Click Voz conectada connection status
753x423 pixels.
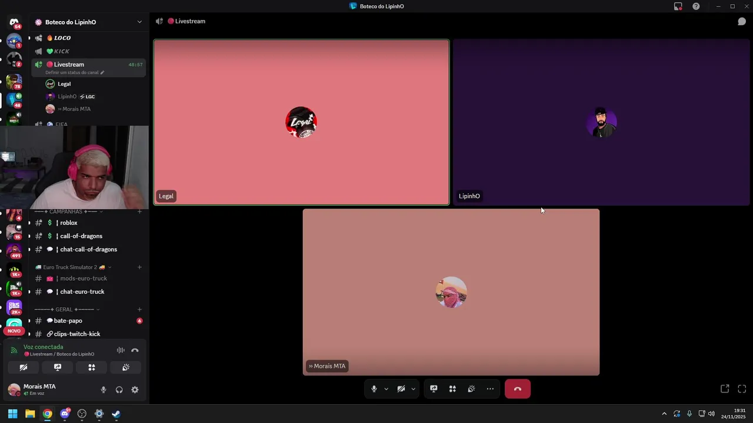tap(43, 347)
